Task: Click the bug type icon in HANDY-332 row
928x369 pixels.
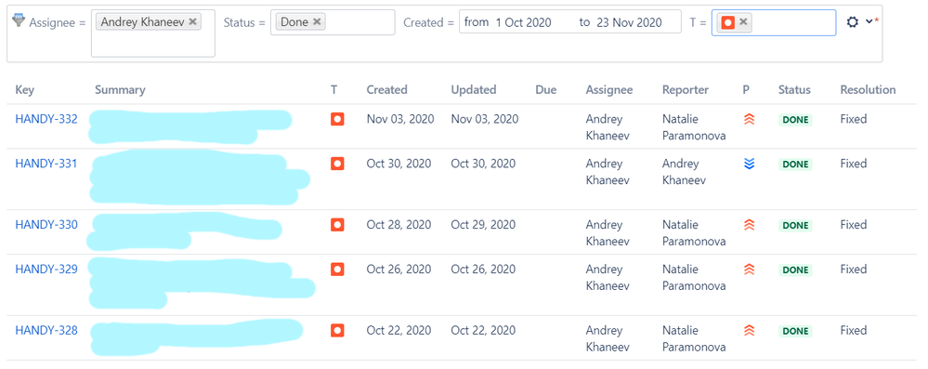Action: (x=337, y=119)
